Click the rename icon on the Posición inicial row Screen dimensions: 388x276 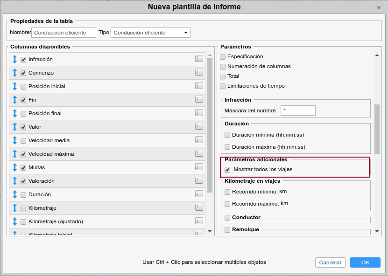pos(199,86)
